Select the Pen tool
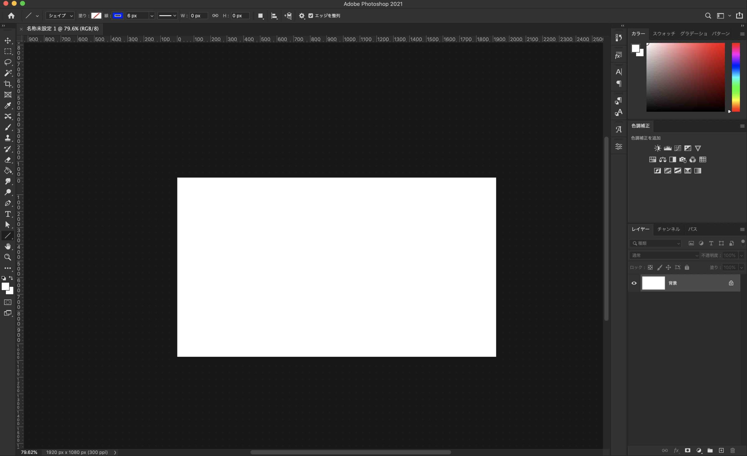 (x=8, y=203)
